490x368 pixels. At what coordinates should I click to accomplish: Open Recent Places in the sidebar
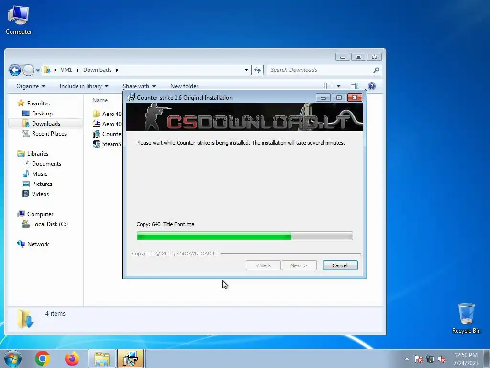(x=45, y=133)
